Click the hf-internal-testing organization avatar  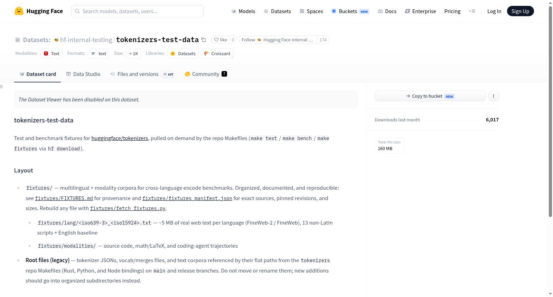[56, 40]
